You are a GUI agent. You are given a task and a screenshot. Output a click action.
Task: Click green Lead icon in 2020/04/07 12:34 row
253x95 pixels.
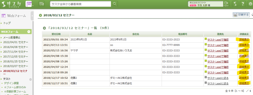coord(205,66)
